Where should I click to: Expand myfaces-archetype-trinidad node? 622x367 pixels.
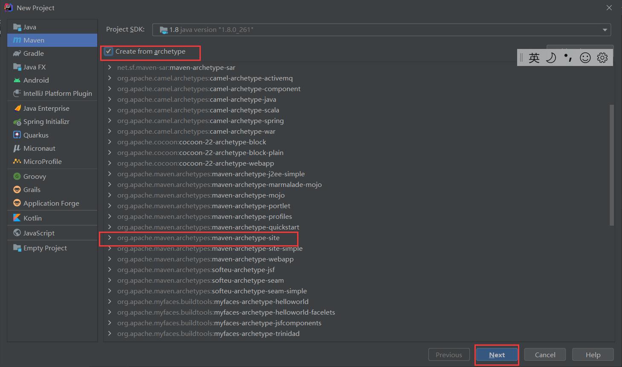pos(110,333)
